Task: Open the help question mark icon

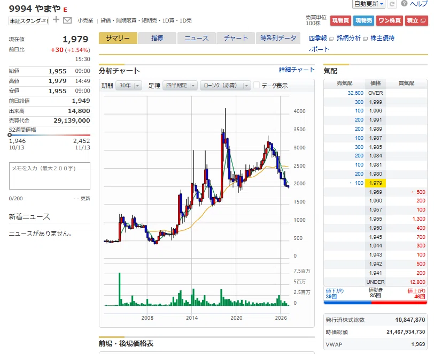Action: pyautogui.click(x=404, y=3)
